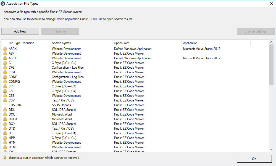The height and width of the screenshot is (166, 276).
Task: Click the lock icon beside DOCX
Action: (5, 119)
